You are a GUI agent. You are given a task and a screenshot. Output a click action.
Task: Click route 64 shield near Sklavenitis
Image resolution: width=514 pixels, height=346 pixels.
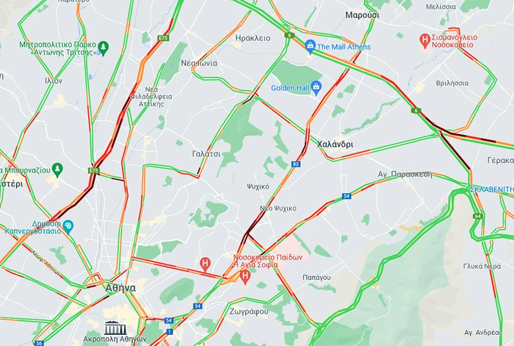point(477,216)
